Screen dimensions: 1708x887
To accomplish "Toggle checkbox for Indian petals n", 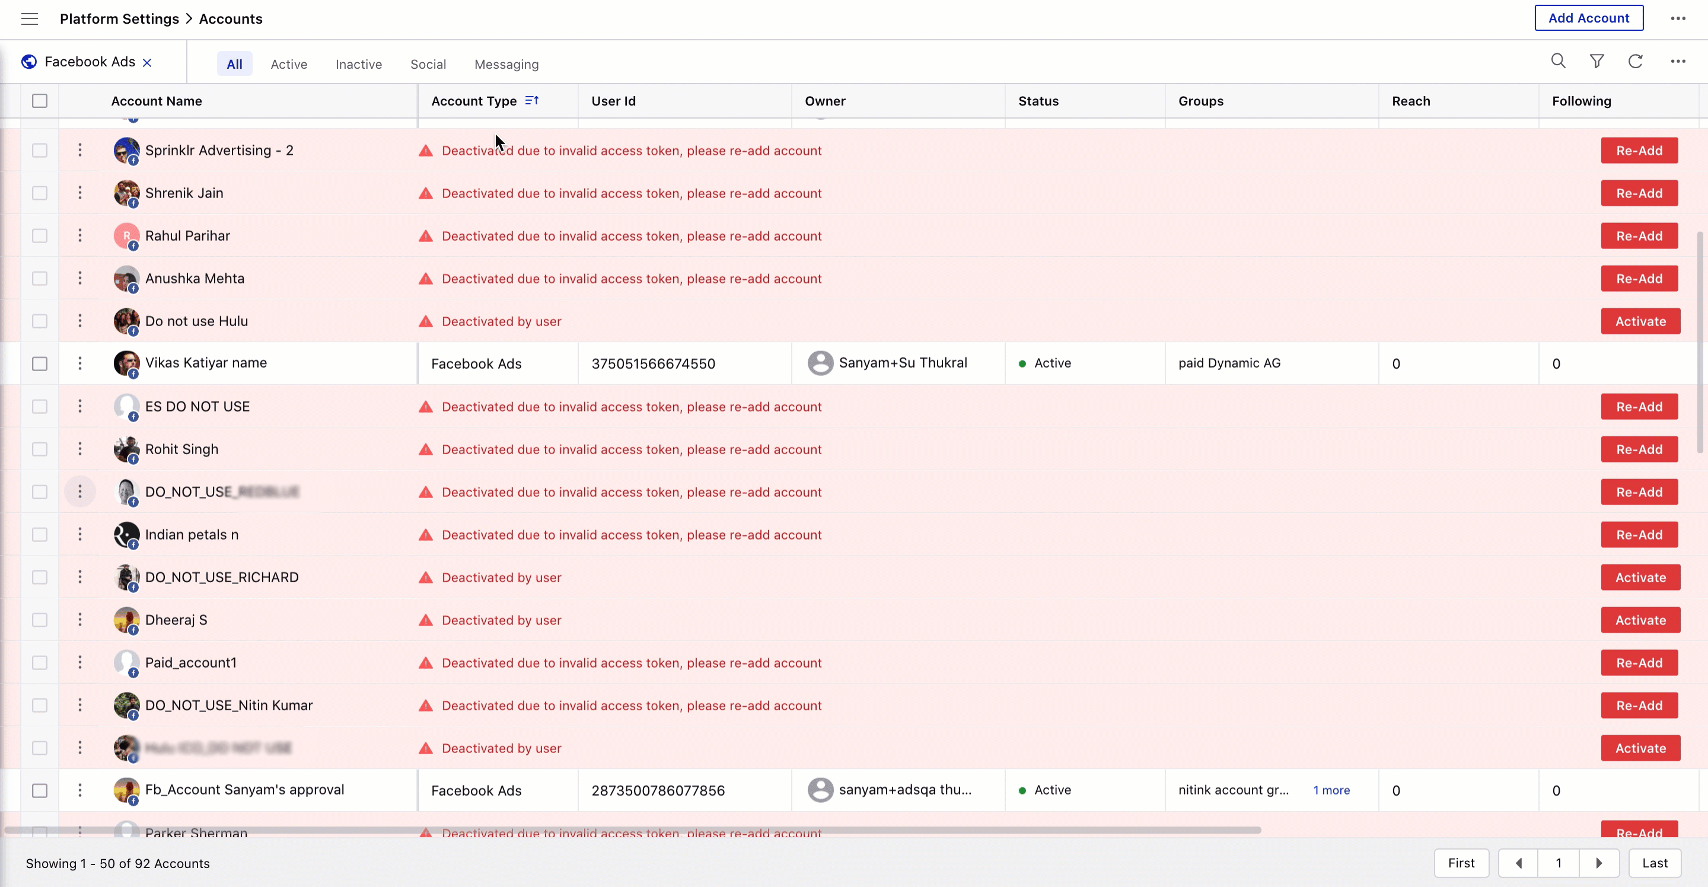I will 40,534.
